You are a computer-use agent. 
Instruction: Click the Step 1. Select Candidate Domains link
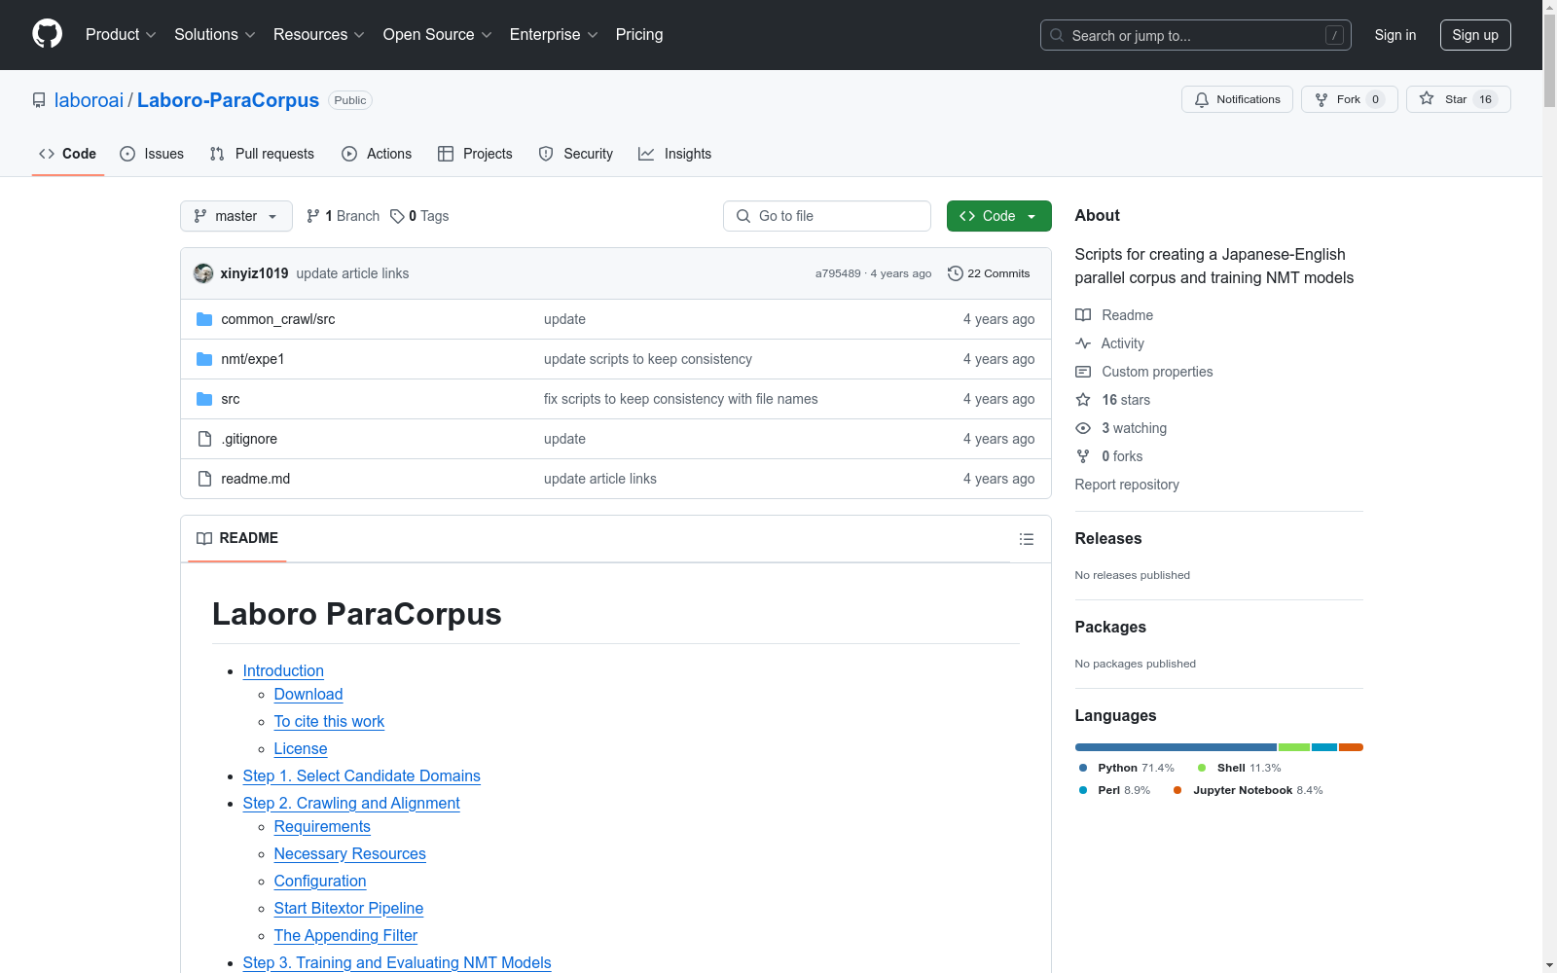pyautogui.click(x=362, y=776)
